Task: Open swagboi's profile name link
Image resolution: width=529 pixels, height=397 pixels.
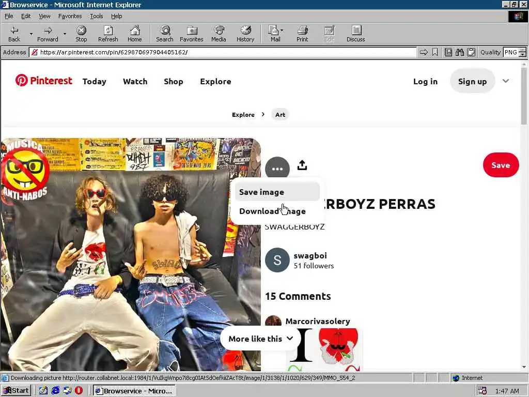Action: tap(310, 255)
